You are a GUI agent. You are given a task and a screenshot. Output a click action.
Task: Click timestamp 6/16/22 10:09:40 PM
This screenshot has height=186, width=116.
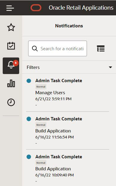[x=55, y=175]
